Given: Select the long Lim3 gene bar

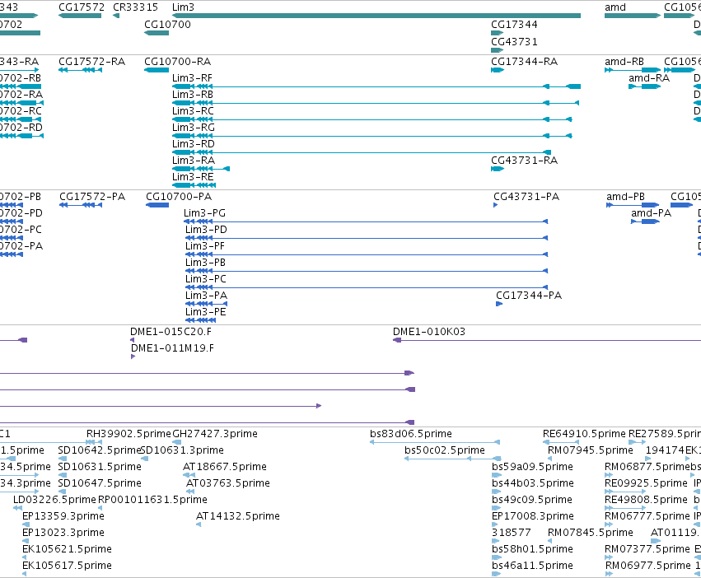Looking at the screenshot, I should click(x=376, y=16).
